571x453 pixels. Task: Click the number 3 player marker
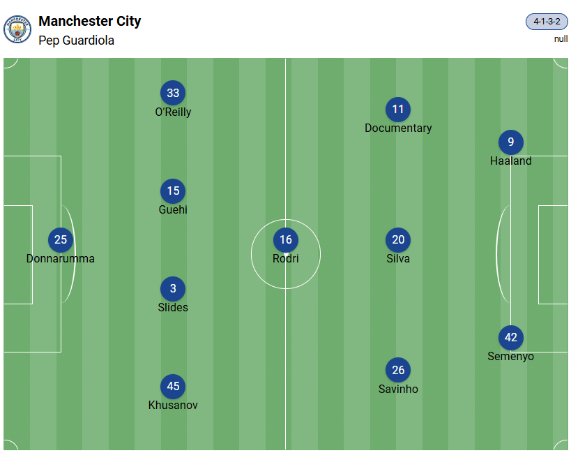pyautogui.click(x=173, y=289)
